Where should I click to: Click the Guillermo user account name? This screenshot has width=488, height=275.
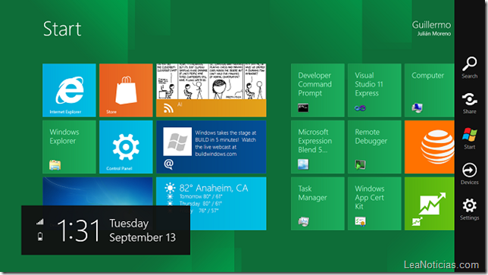431,25
